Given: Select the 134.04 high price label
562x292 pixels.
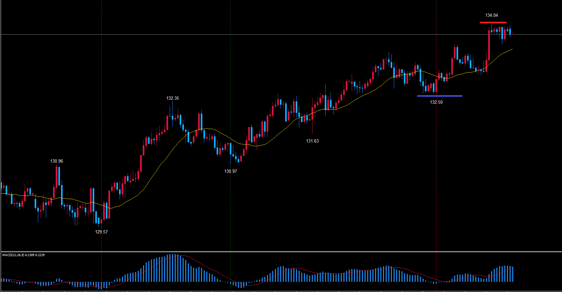Looking at the screenshot, I should click(x=491, y=15).
